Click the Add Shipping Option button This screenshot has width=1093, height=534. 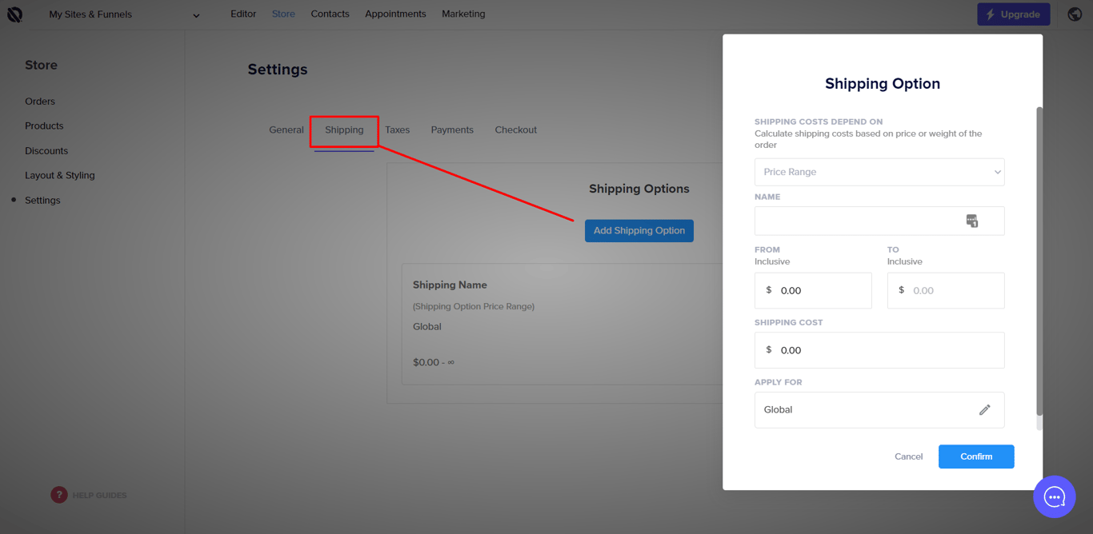point(639,231)
